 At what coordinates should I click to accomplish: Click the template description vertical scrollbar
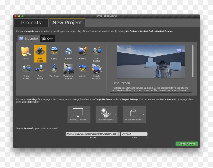193,61
